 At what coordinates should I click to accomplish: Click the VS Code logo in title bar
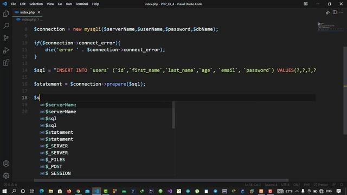click(x=4, y=4)
